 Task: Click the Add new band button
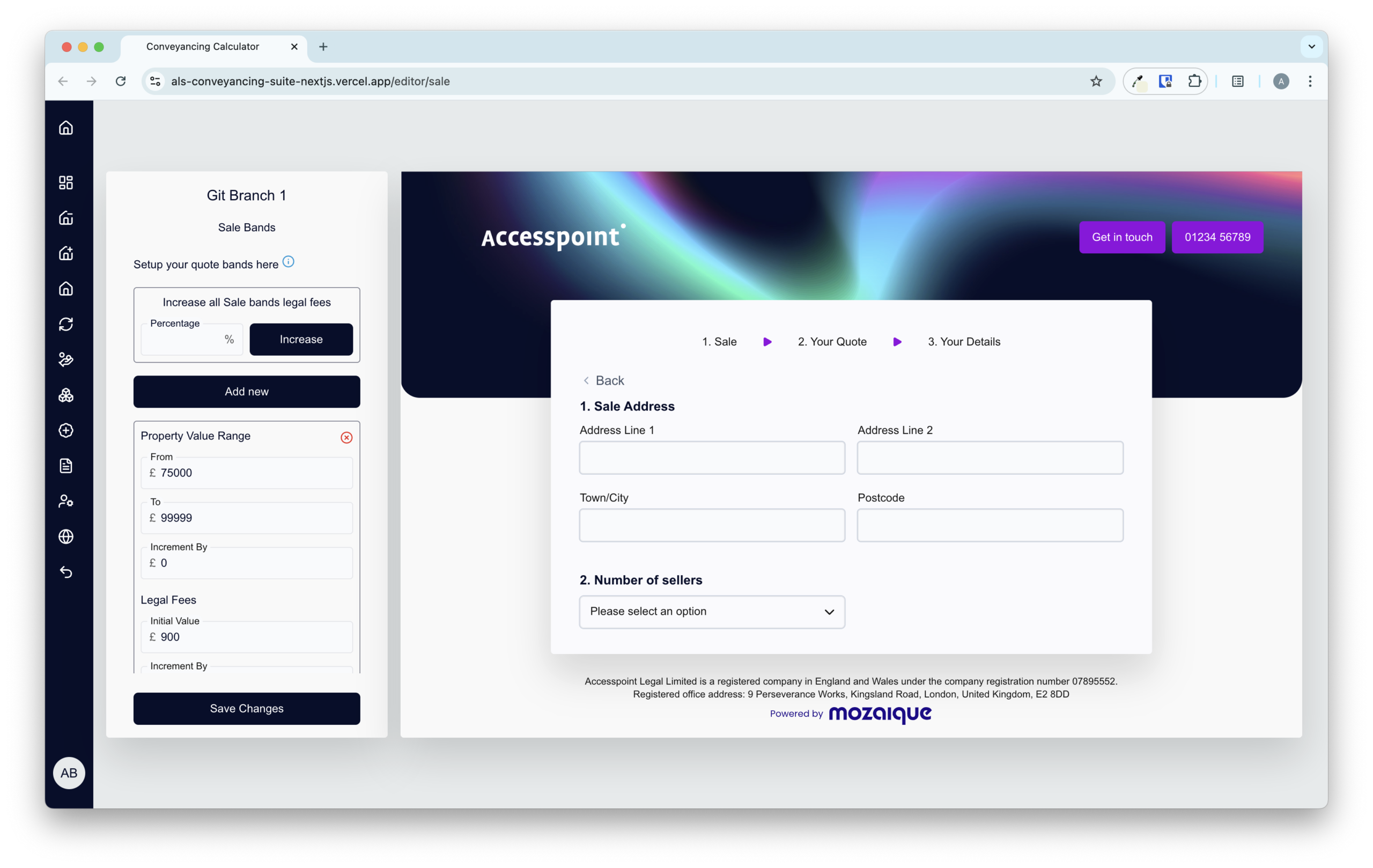coord(246,392)
